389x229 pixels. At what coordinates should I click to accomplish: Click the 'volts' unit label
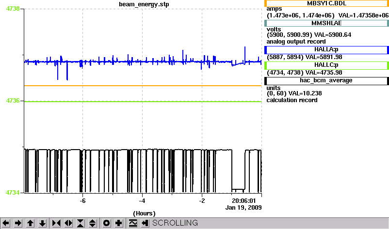tap(274, 29)
